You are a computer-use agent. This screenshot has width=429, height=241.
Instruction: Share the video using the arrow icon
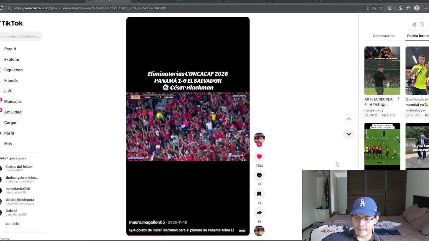point(259,213)
